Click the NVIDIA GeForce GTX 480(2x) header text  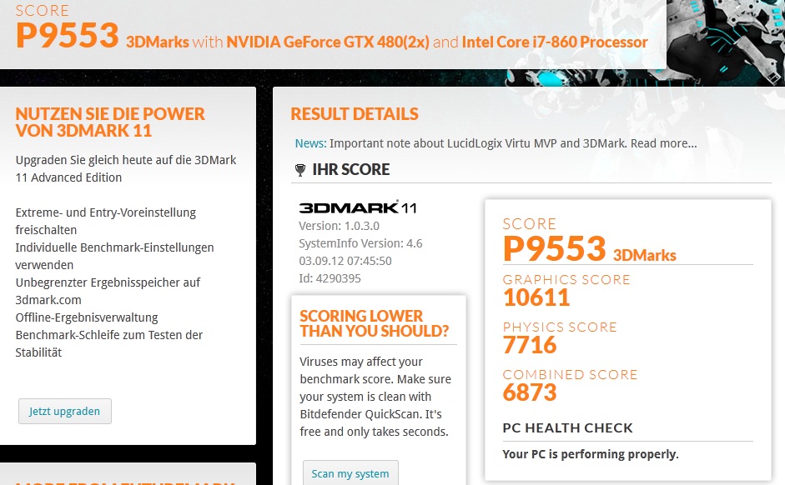click(x=327, y=42)
